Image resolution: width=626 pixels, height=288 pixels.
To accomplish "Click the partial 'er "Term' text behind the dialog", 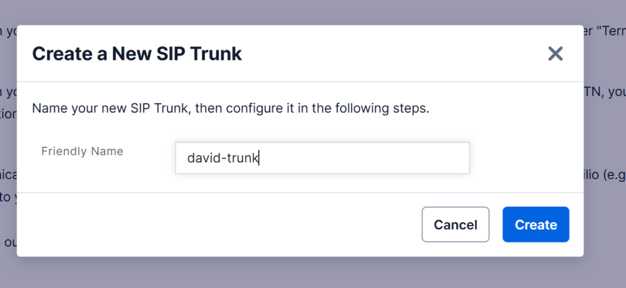I will pyautogui.click(x=605, y=32).
